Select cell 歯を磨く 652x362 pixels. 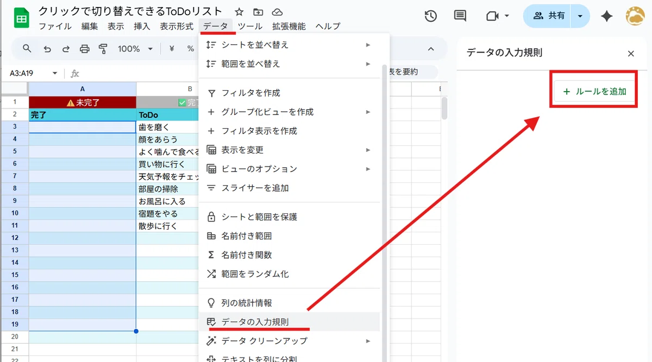coord(167,127)
